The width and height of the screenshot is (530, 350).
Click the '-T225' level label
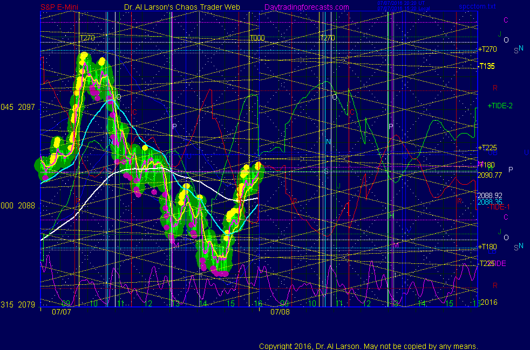486,263
